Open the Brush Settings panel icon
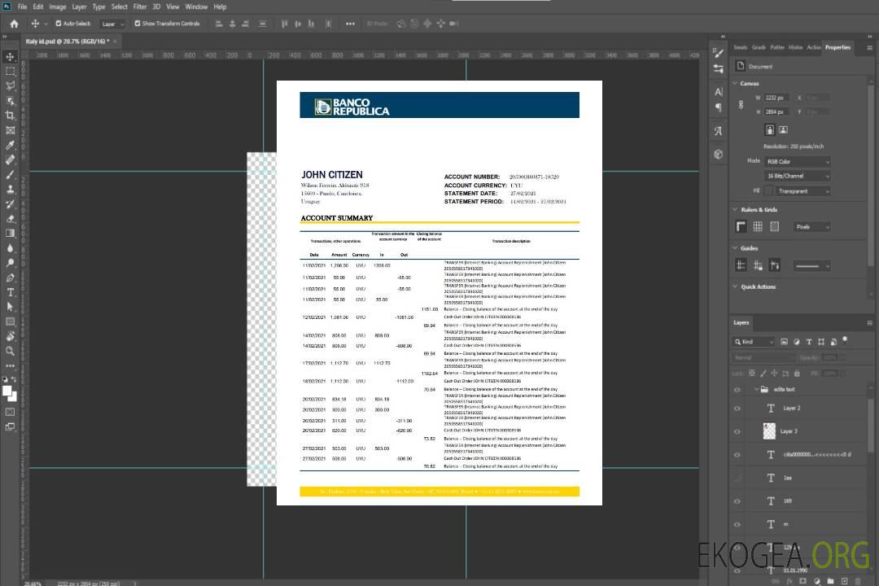The width and height of the screenshot is (879, 586). 719,53
